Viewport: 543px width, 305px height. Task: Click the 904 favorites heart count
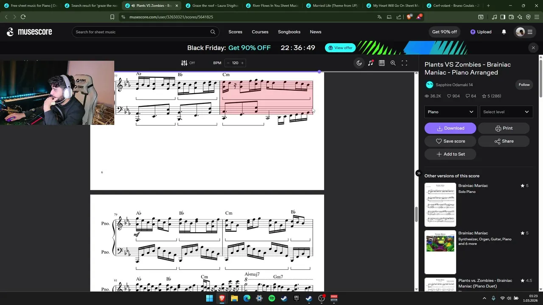[x=453, y=96]
